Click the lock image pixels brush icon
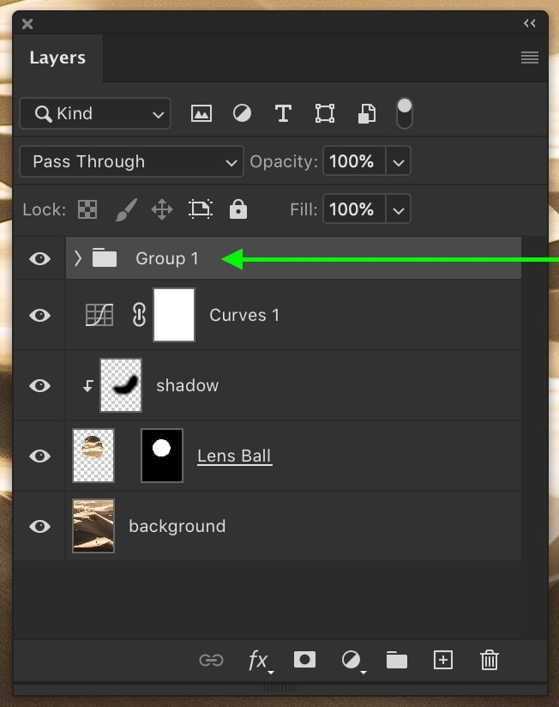 click(126, 209)
